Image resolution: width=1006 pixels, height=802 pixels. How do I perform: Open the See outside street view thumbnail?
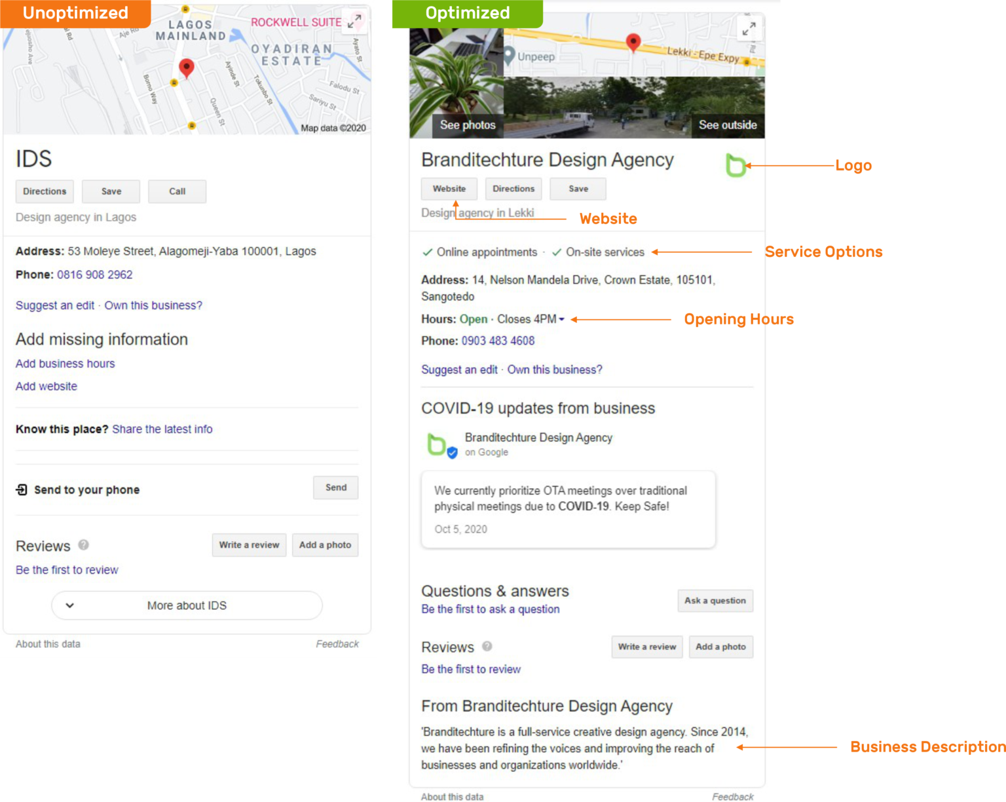click(635, 107)
